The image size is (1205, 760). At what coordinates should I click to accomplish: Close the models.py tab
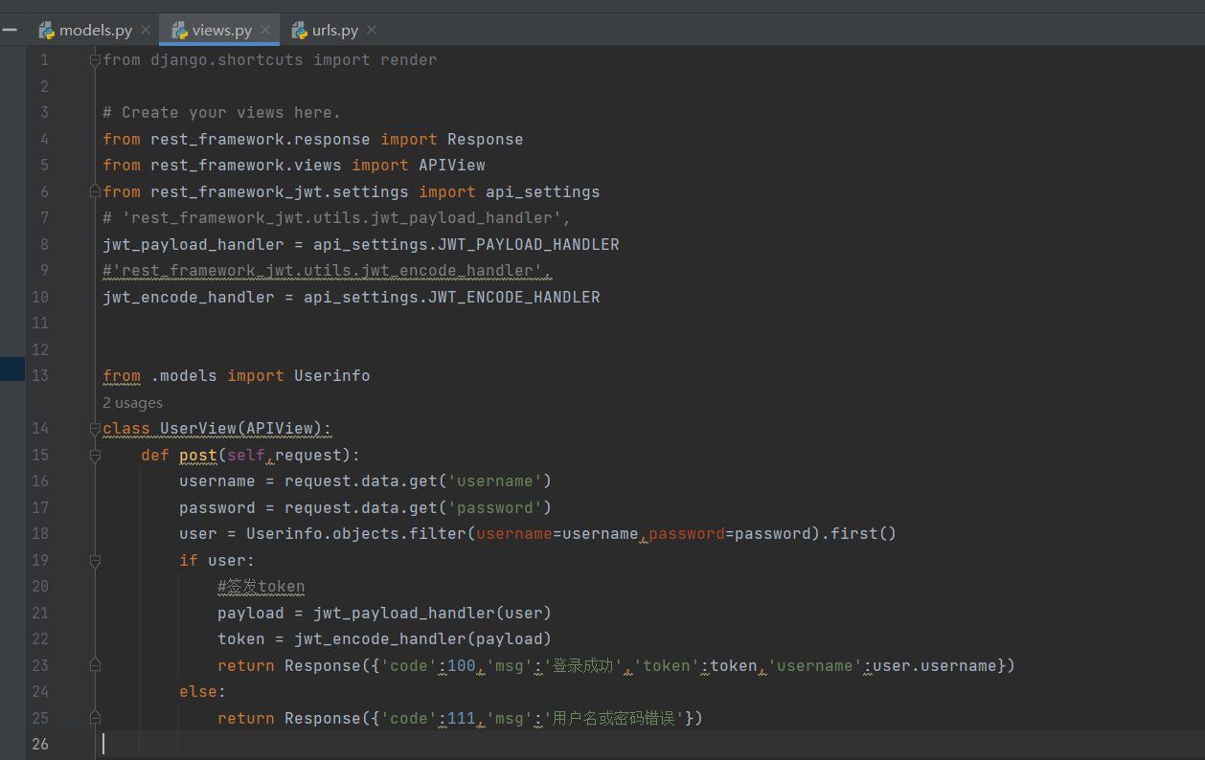pyautogui.click(x=146, y=30)
